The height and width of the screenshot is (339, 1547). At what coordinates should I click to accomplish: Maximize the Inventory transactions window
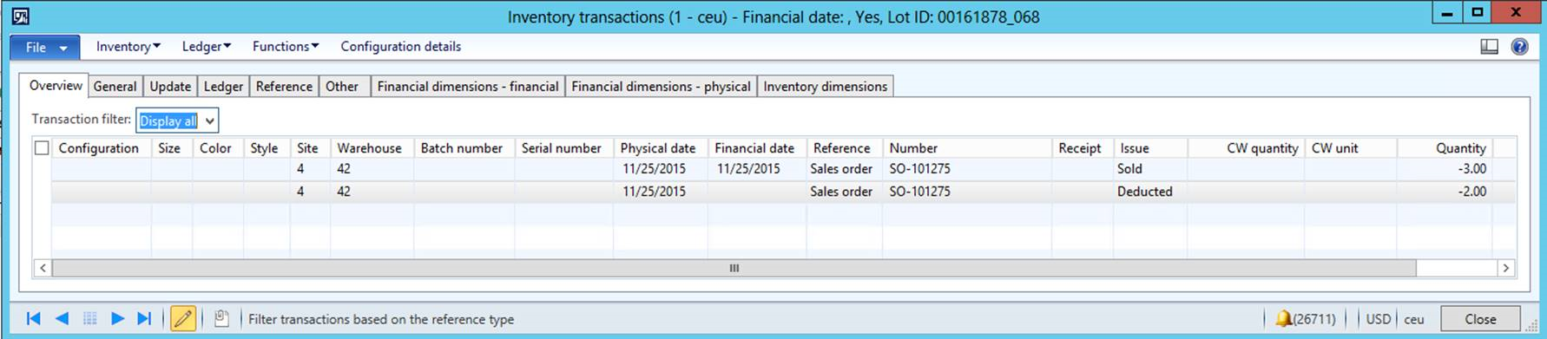(1478, 13)
